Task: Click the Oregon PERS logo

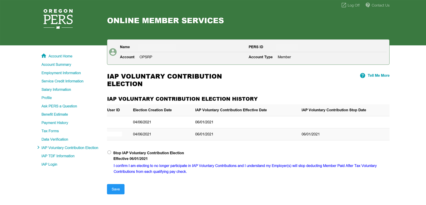Action: pos(58,19)
